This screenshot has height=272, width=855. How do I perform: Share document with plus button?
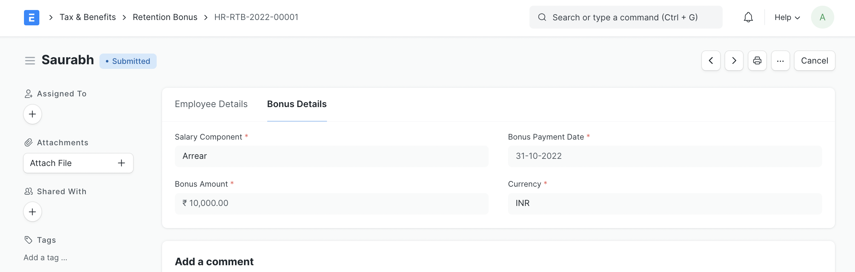(33, 212)
